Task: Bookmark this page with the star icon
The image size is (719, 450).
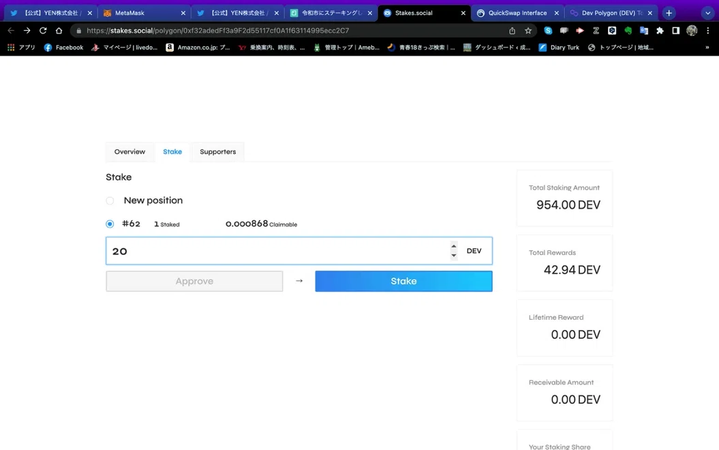Action: (528, 31)
